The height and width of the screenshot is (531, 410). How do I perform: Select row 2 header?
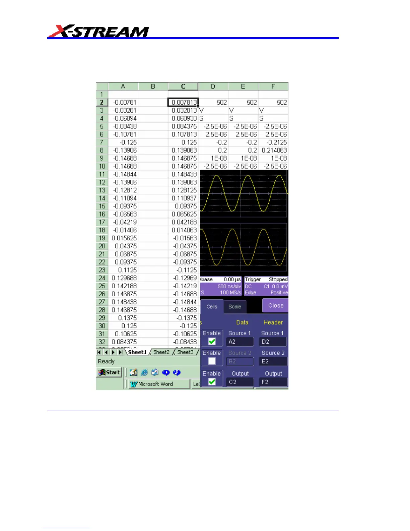(x=102, y=103)
